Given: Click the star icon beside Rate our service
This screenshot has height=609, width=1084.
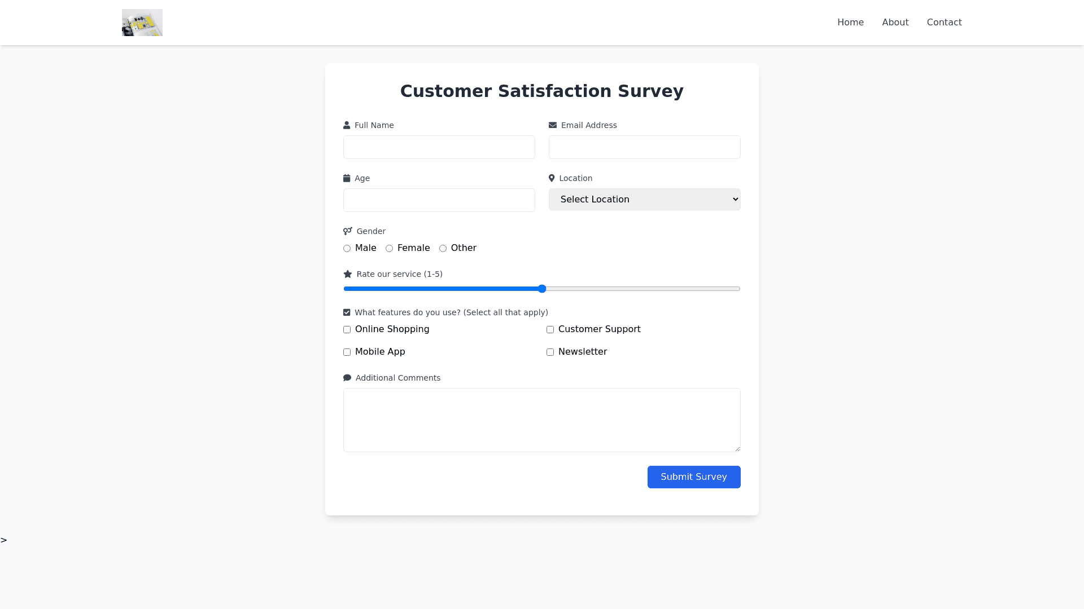Looking at the screenshot, I should (x=348, y=274).
